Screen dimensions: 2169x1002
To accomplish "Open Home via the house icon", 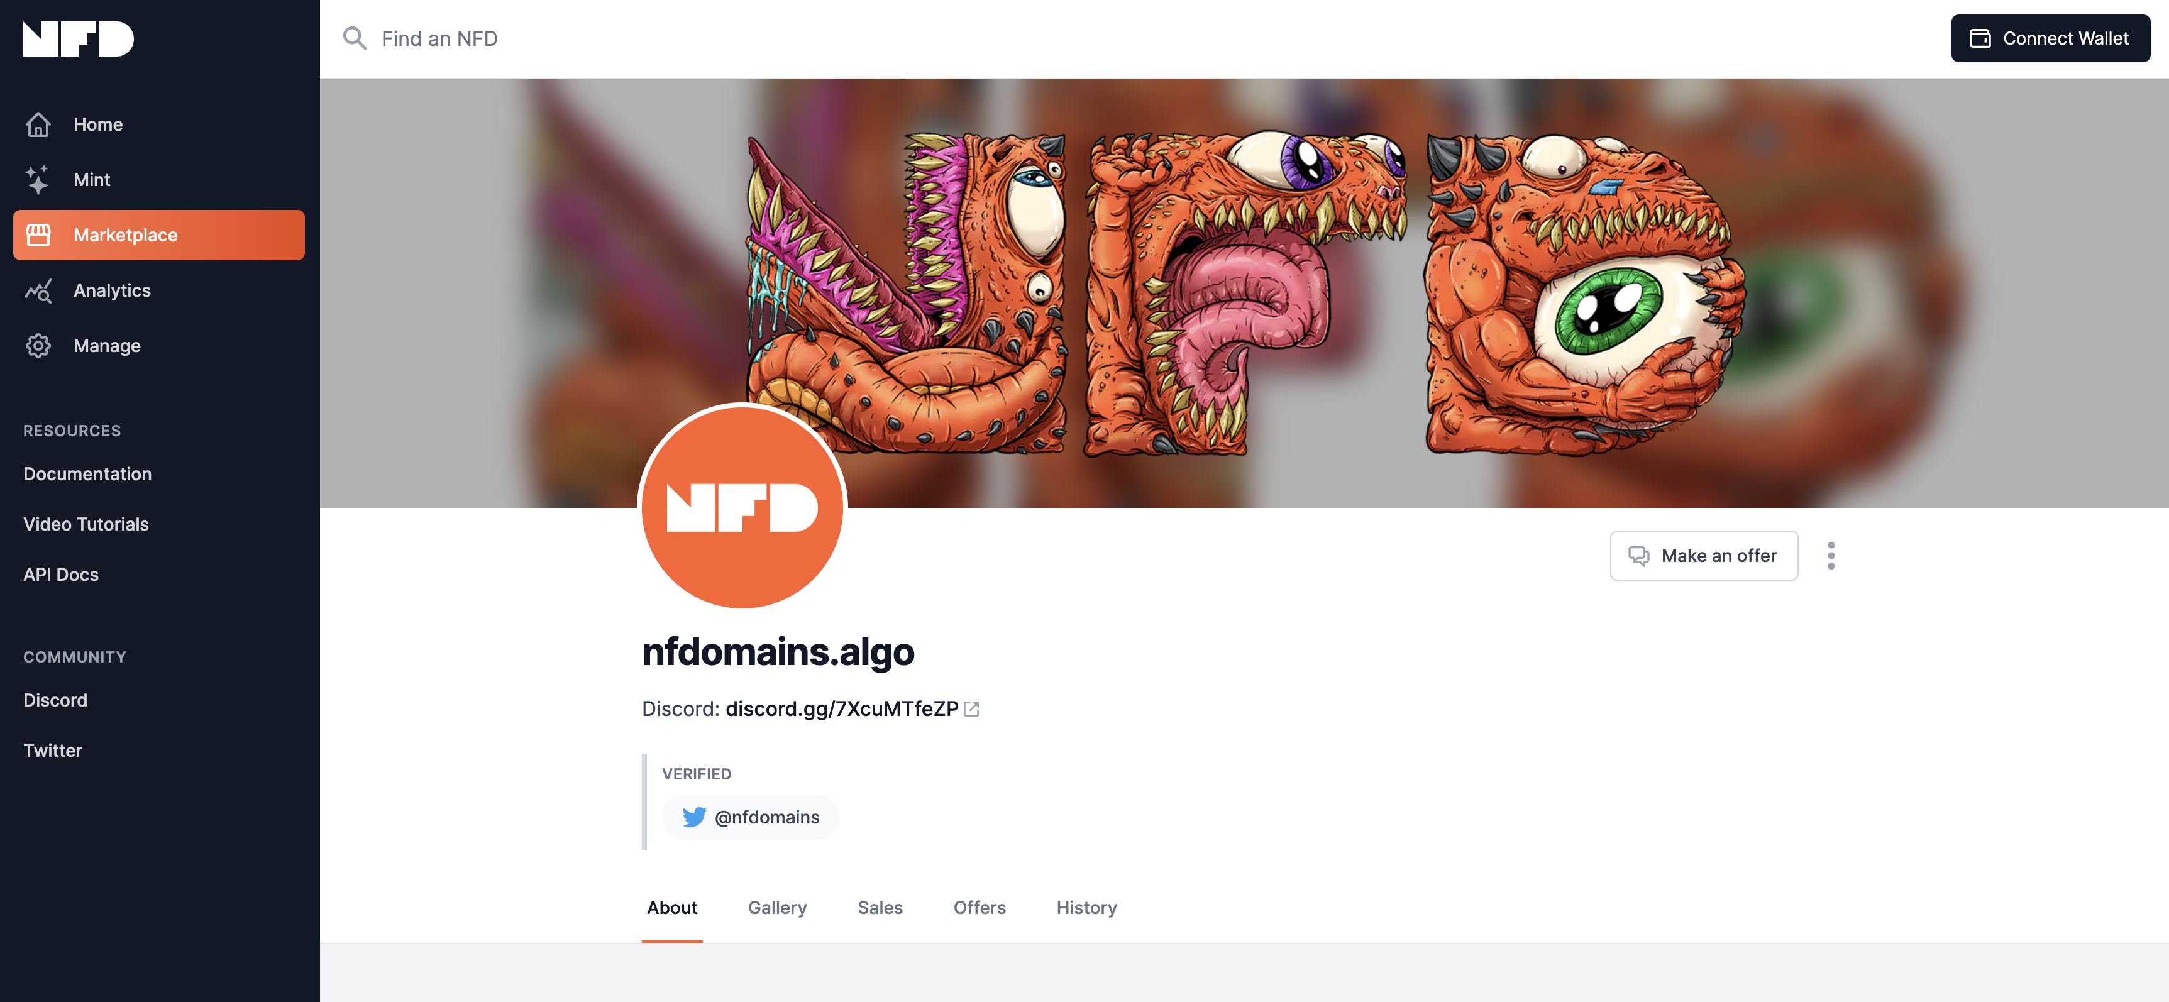I will coord(38,124).
